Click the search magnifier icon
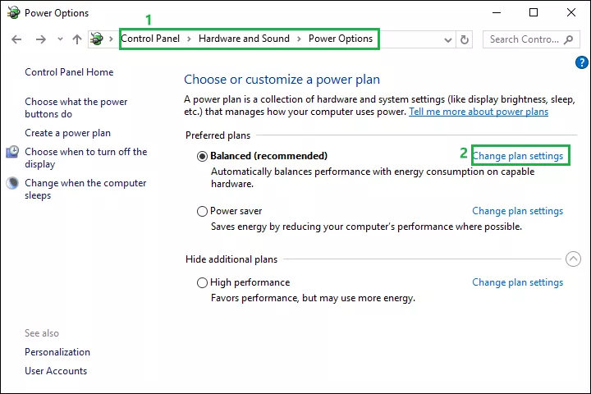This screenshot has width=591, height=394. point(568,39)
